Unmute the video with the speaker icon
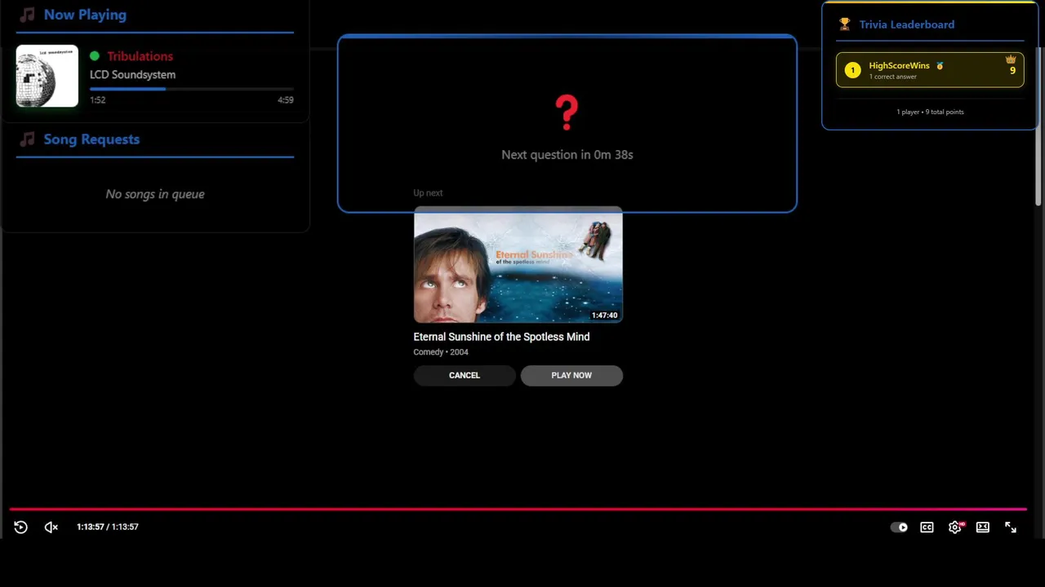The image size is (1045, 587). pos(51,527)
